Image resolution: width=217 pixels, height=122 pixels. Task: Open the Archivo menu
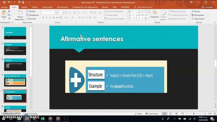pos(4,7)
